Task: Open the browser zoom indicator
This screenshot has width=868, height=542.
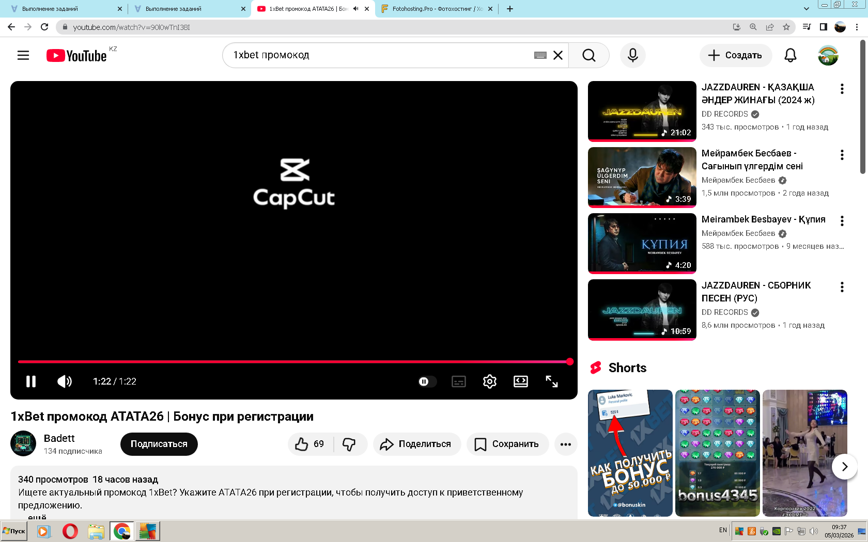Action: [753, 27]
